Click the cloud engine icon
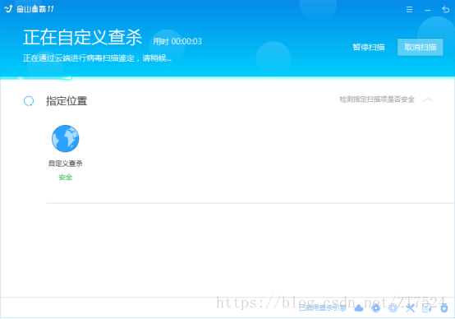The image size is (455, 319). click(x=359, y=308)
